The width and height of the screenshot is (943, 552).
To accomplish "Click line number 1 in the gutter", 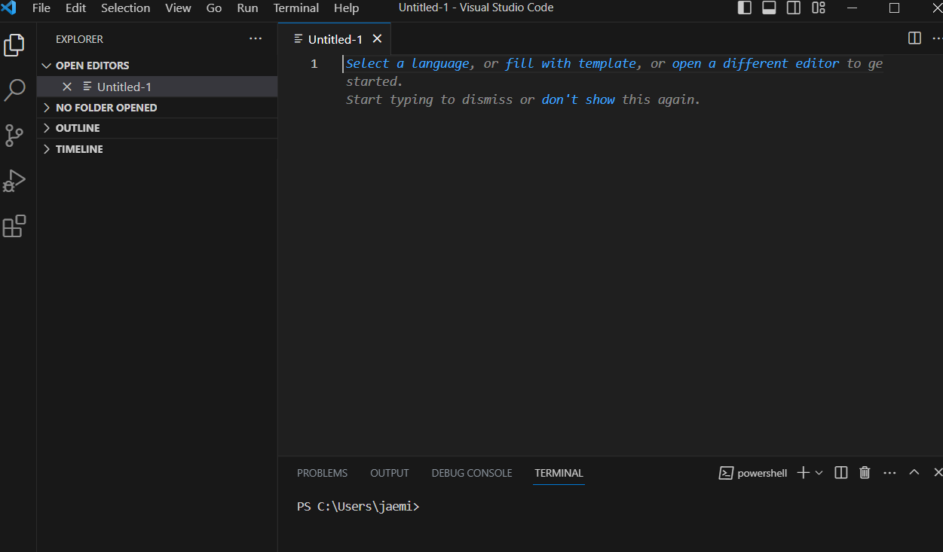I will (314, 63).
